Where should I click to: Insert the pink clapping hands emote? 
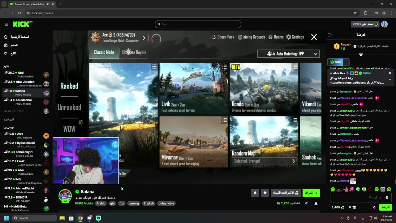coord(351,189)
